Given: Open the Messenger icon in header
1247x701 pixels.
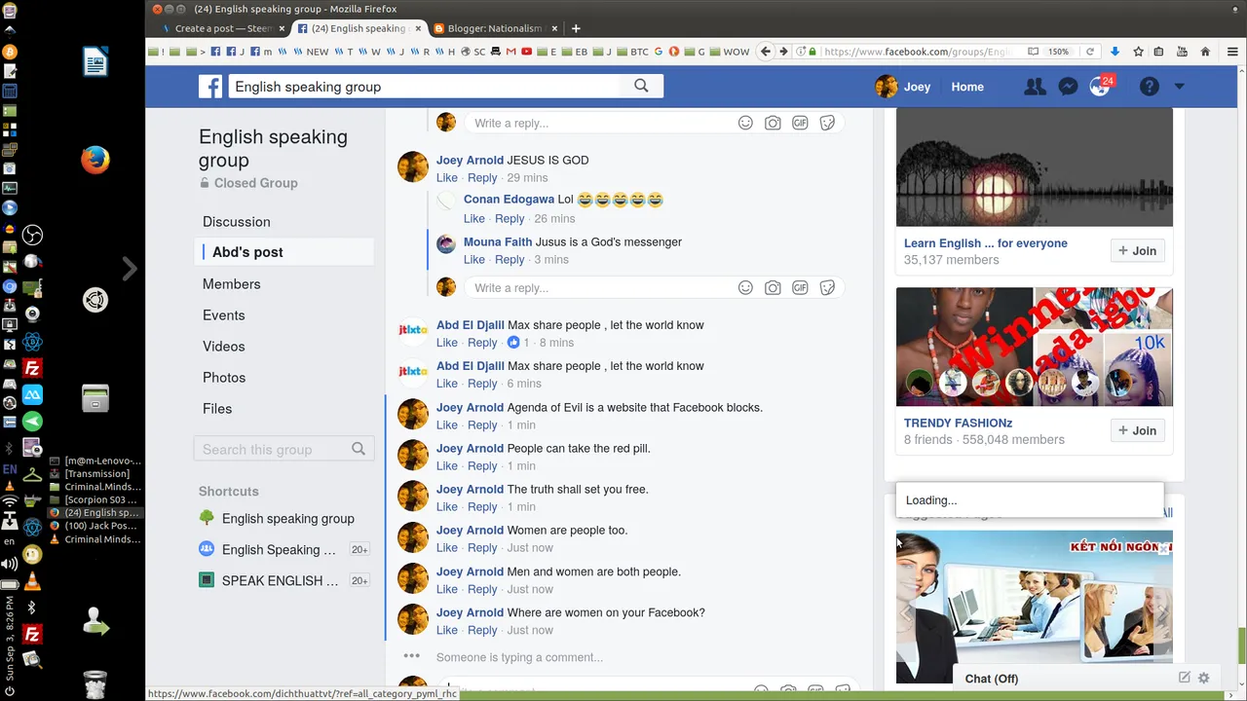Looking at the screenshot, I should coord(1068,87).
